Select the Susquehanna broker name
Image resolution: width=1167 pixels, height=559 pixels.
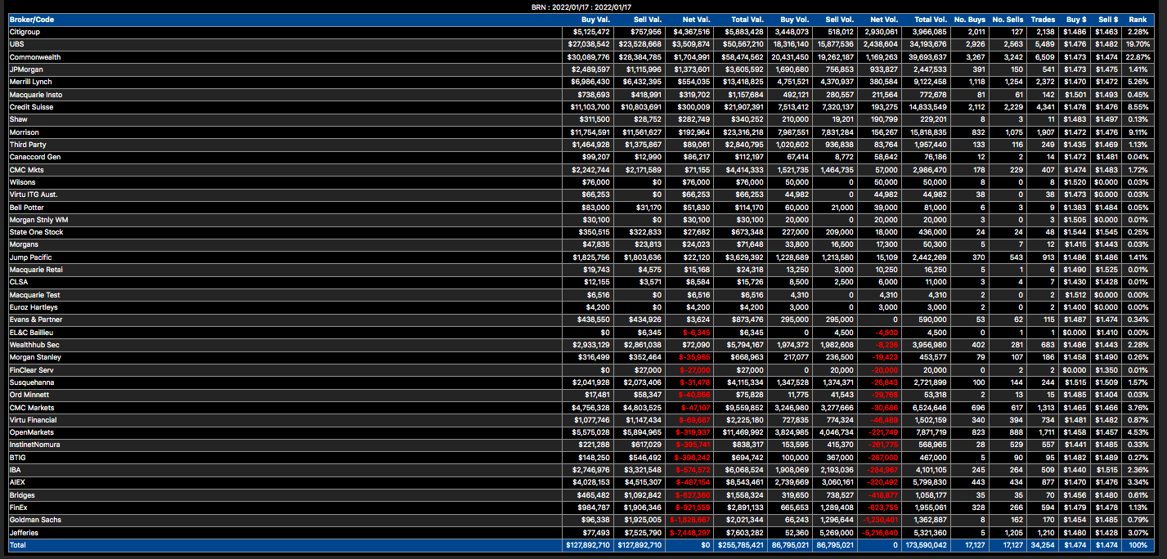point(31,382)
